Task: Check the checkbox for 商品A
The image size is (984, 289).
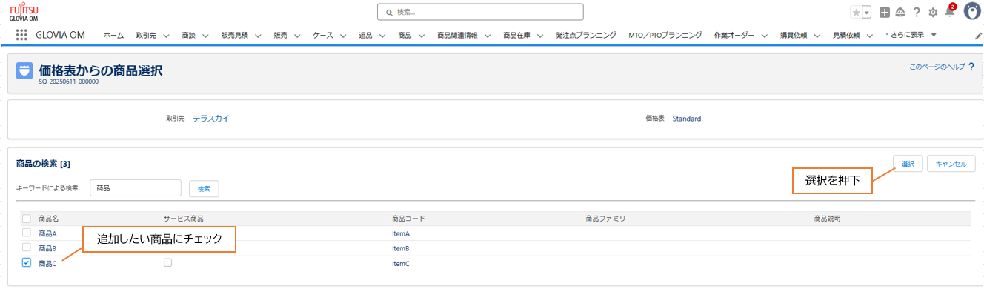Action: [x=27, y=233]
